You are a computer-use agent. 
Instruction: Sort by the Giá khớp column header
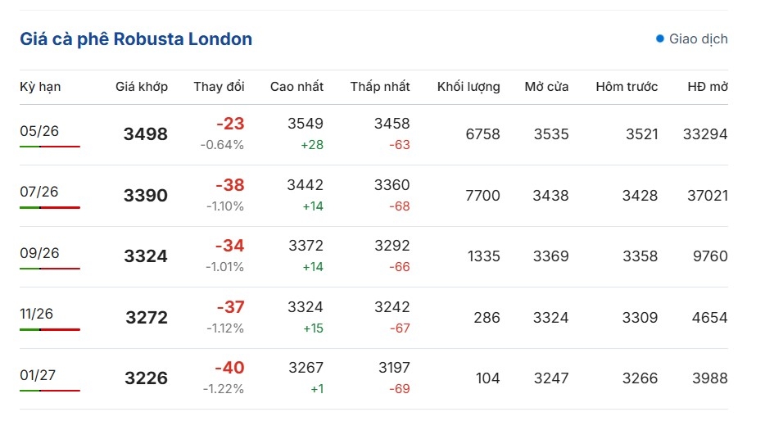(142, 87)
